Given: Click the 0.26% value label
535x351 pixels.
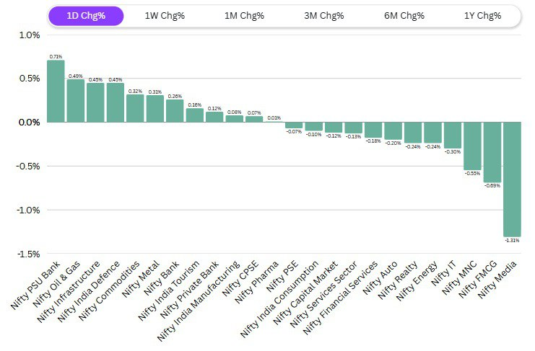Looking at the screenshot, I should [x=175, y=97].
